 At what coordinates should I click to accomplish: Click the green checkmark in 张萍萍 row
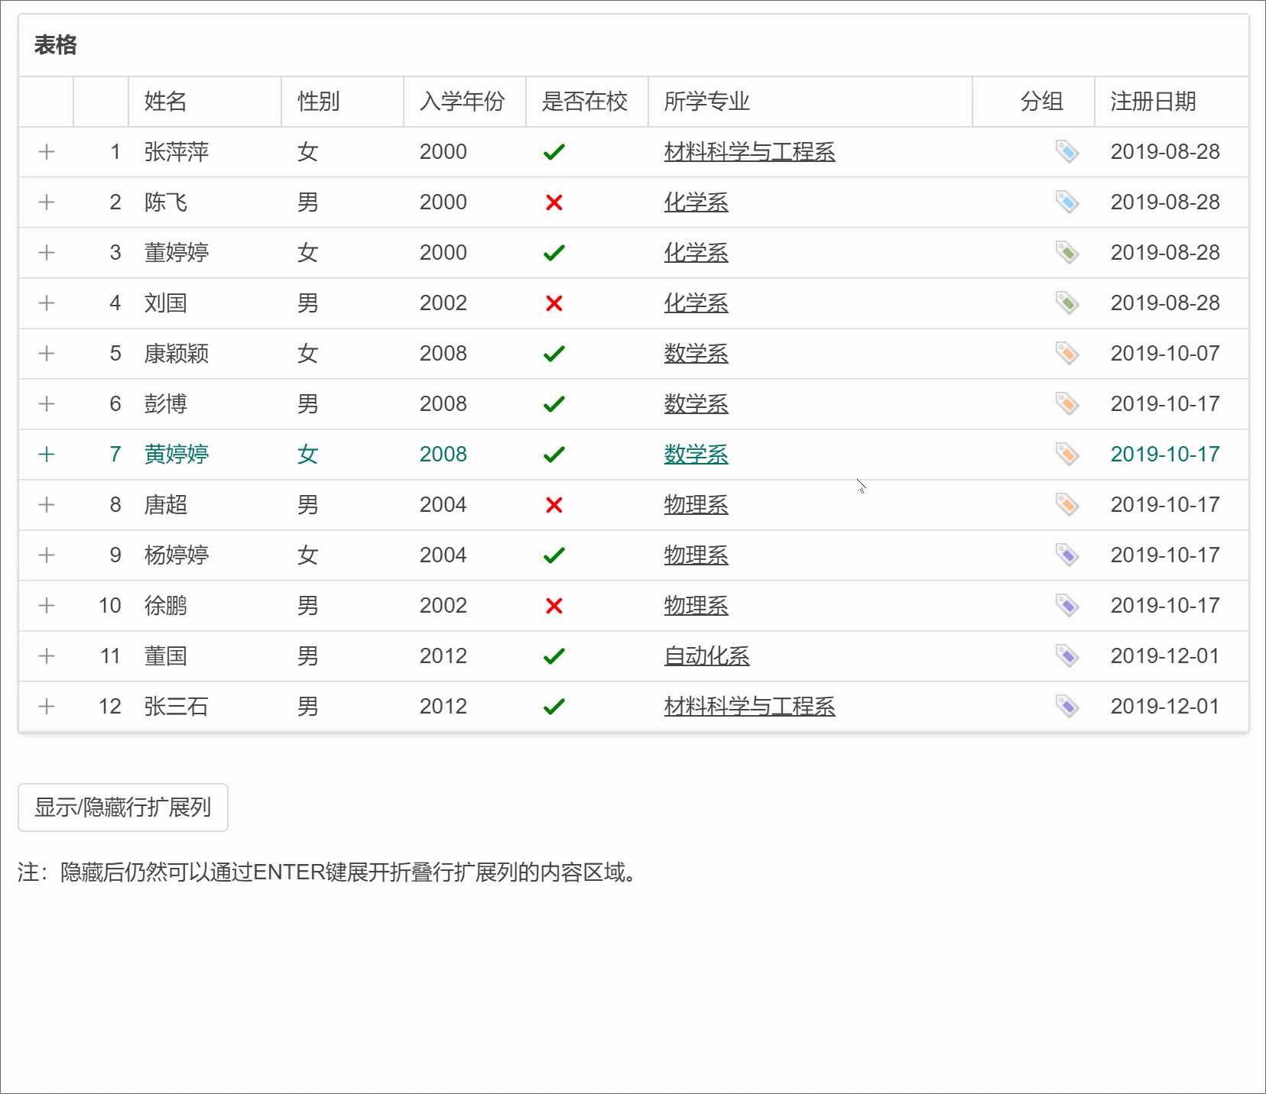pyautogui.click(x=554, y=152)
